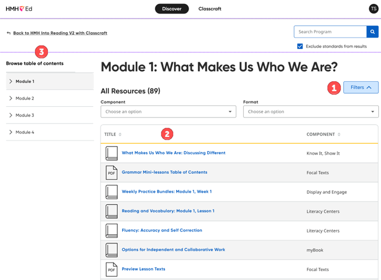Click the myBook component cell
The image size is (381, 280).
point(315,250)
